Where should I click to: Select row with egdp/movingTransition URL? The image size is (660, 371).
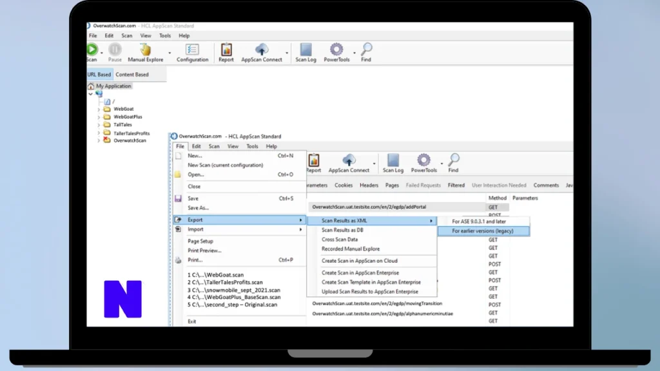(377, 303)
